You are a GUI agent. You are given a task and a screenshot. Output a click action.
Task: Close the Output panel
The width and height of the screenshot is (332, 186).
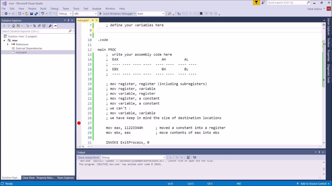pyautogui.click(x=323, y=152)
